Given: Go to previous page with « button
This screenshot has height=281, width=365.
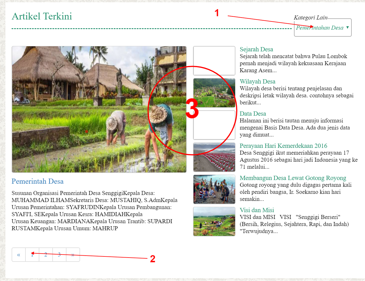Looking at the screenshot, I should (19, 255).
